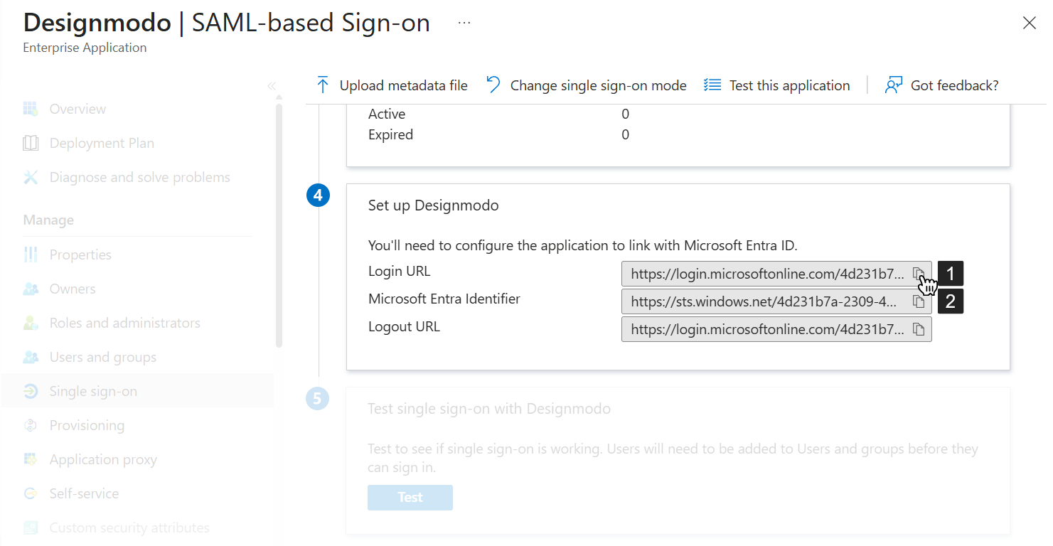1053x546 pixels.
Task: Collapse the sidebar with the double chevron
Action: 272,86
